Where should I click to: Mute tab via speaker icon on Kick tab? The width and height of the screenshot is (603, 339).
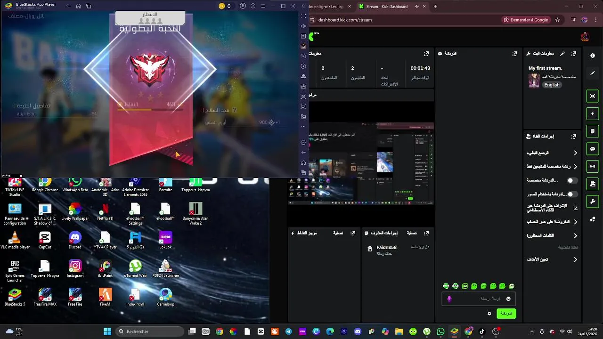coord(416,7)
